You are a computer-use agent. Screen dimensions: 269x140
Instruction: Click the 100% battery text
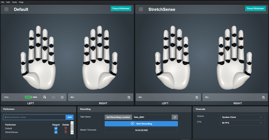tap(35, 97)
